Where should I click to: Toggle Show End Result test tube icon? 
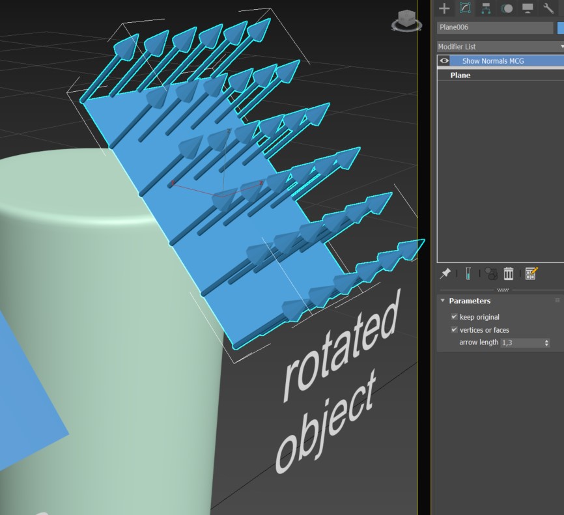click(x=467, y=273)
